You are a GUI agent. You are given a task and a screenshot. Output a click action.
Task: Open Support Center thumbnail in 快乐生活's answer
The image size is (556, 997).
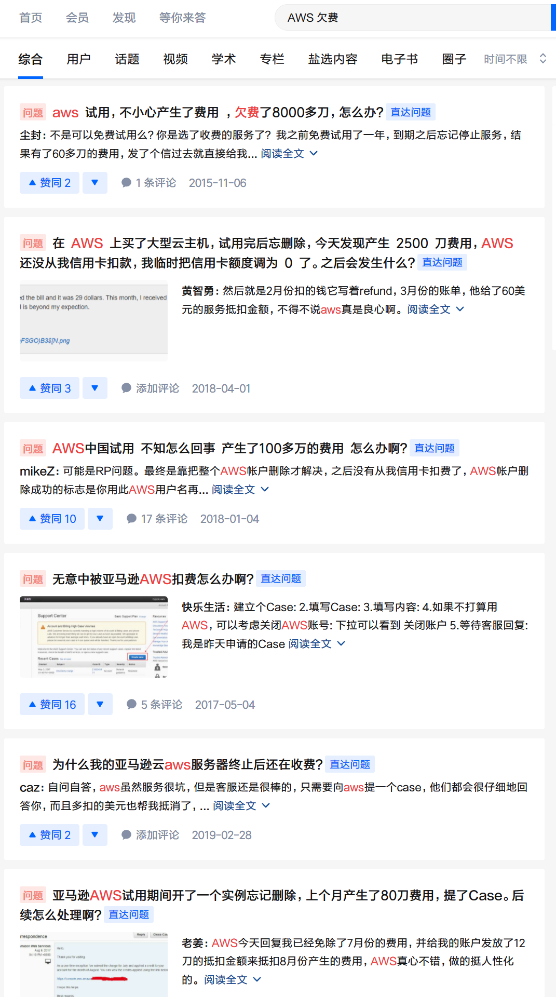[93, 637]
